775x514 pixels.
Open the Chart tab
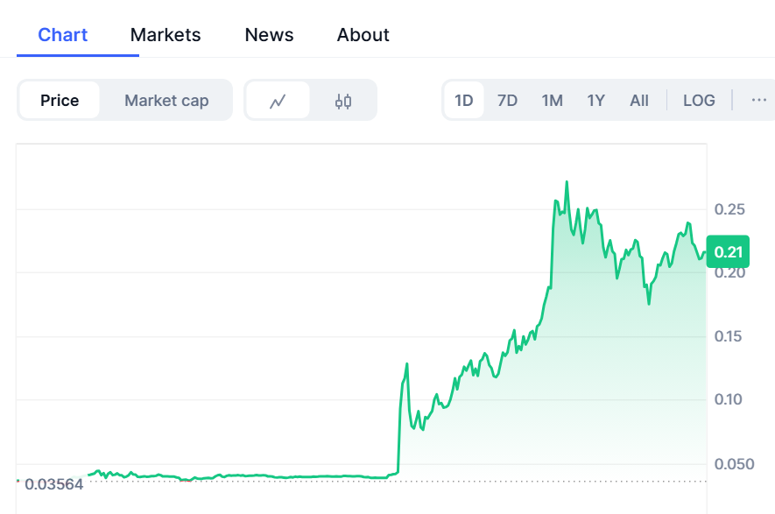tap(63, 35)
